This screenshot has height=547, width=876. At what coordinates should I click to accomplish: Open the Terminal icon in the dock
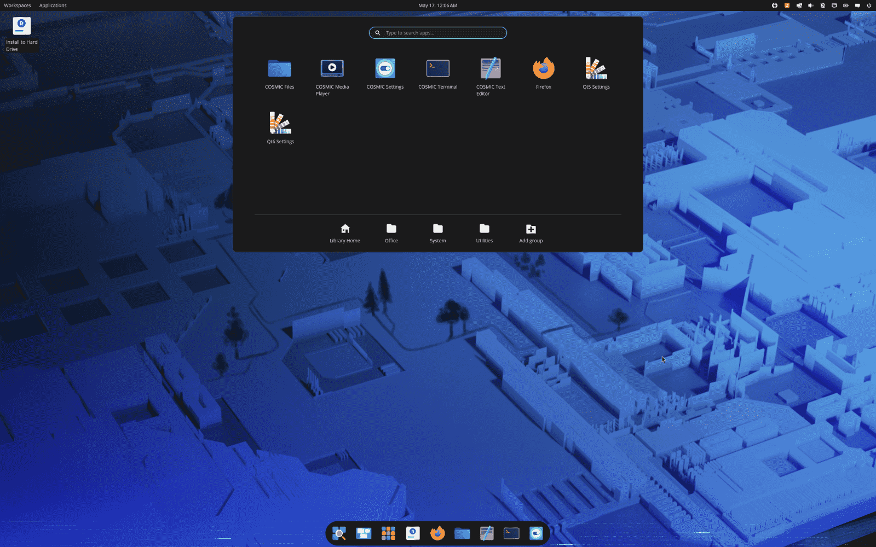click(x=511, y=533)
